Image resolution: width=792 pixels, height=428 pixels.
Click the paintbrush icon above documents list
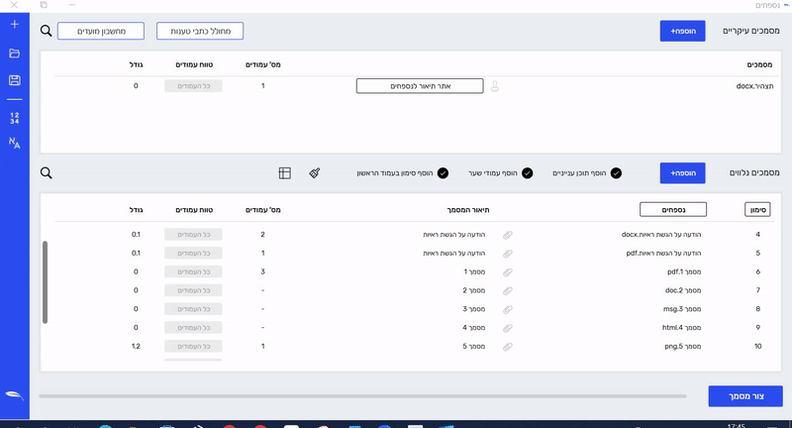pyautogui.click(x=314, y=173)
